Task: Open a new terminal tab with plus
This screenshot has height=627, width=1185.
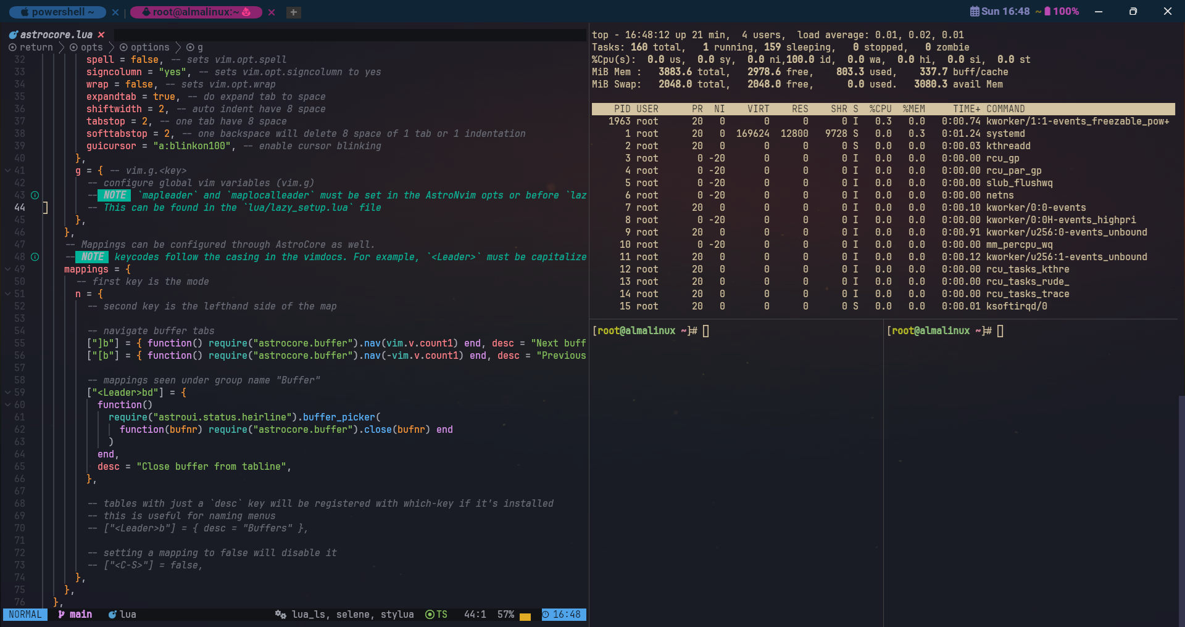Action: click(x=294, y=12)
